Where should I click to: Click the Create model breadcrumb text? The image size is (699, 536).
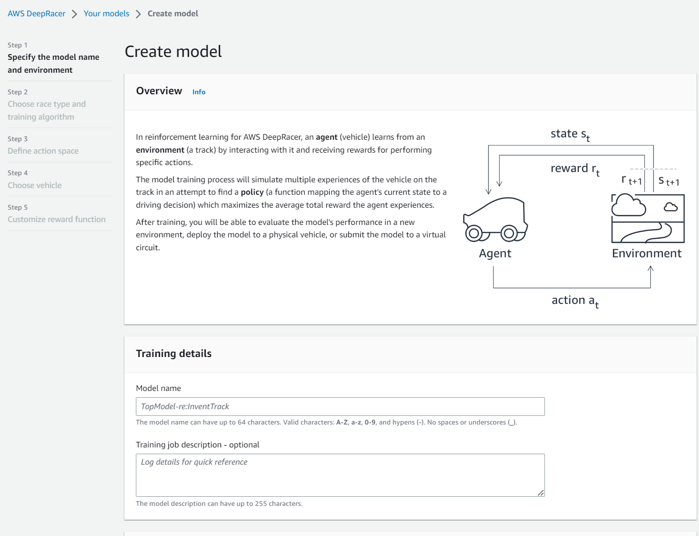[173, 13]
